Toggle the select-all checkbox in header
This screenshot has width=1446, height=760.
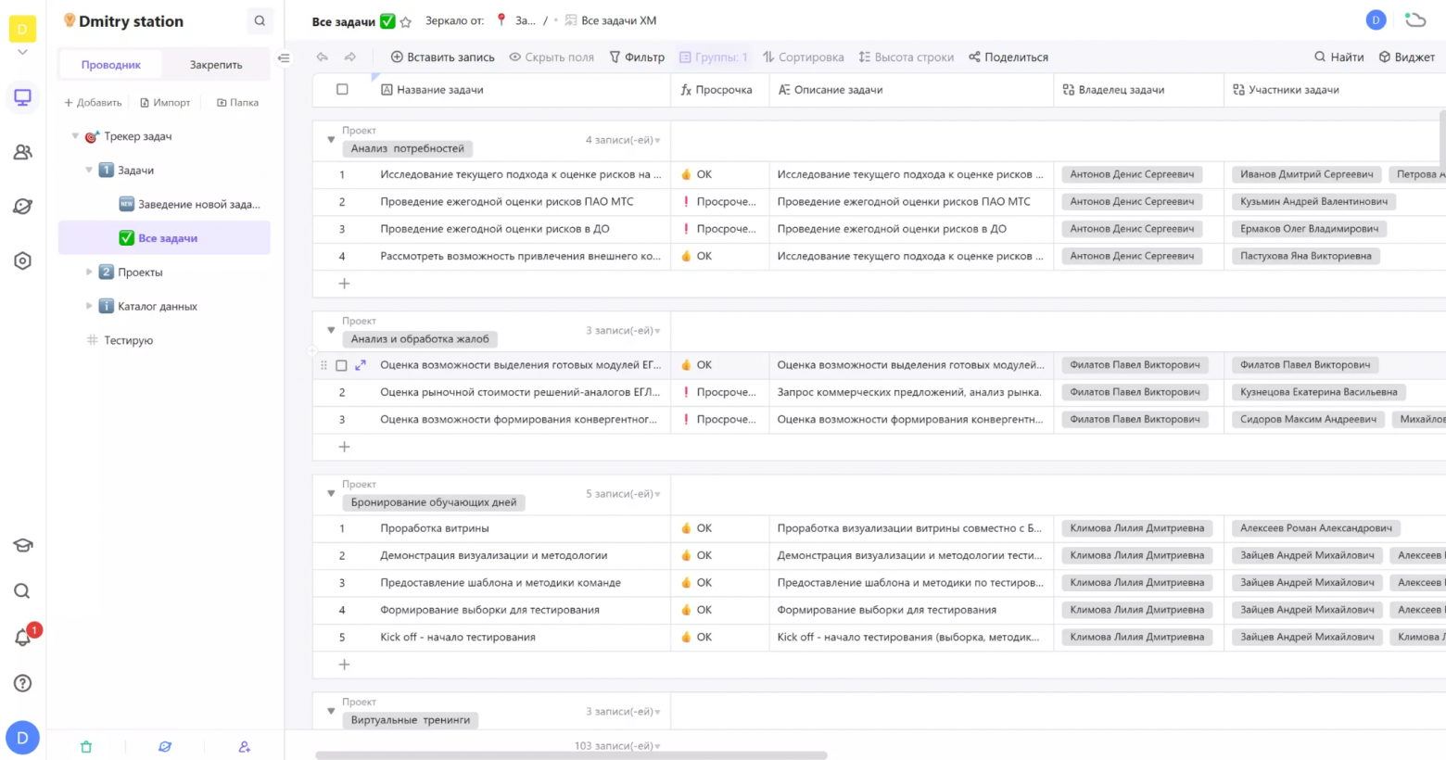342,90
